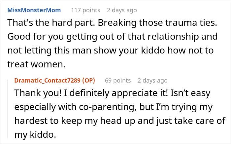Image resolution: width=231 pixels, height=144 pixels.
Task: Open timestamp link on the OP reply
Action: [x=152, y=81]
